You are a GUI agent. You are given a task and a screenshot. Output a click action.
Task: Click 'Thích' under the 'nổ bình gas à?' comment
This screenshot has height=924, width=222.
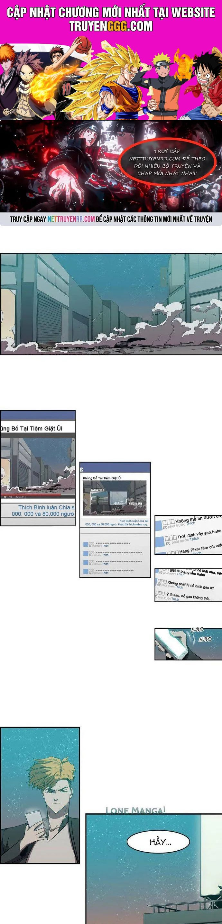tap(179, 587)
